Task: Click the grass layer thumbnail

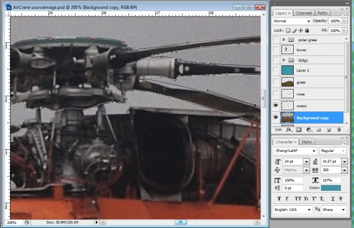Action: point(288,82)
